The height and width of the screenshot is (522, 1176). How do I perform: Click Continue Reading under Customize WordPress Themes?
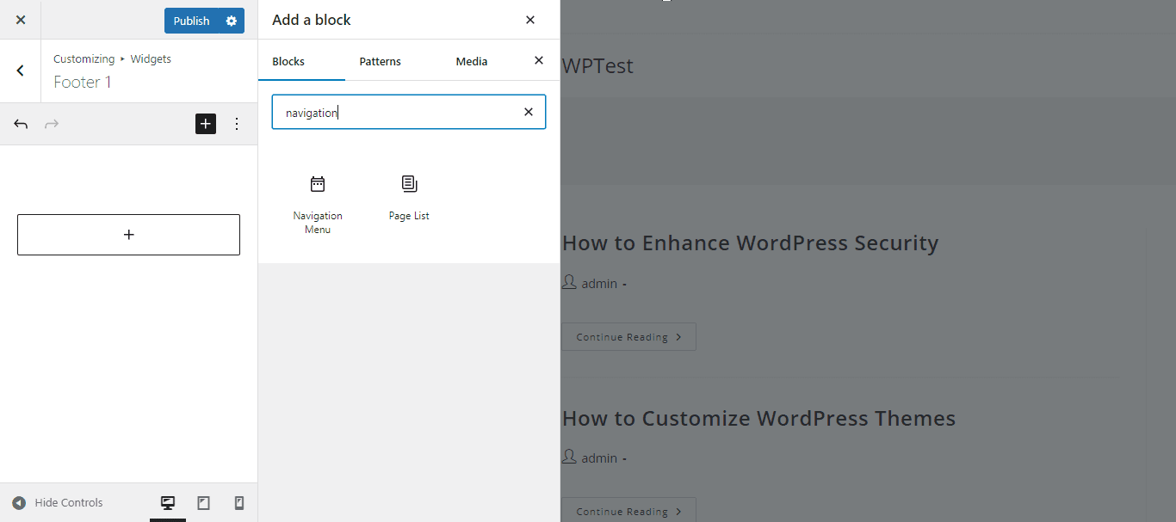tap(628, 511)
